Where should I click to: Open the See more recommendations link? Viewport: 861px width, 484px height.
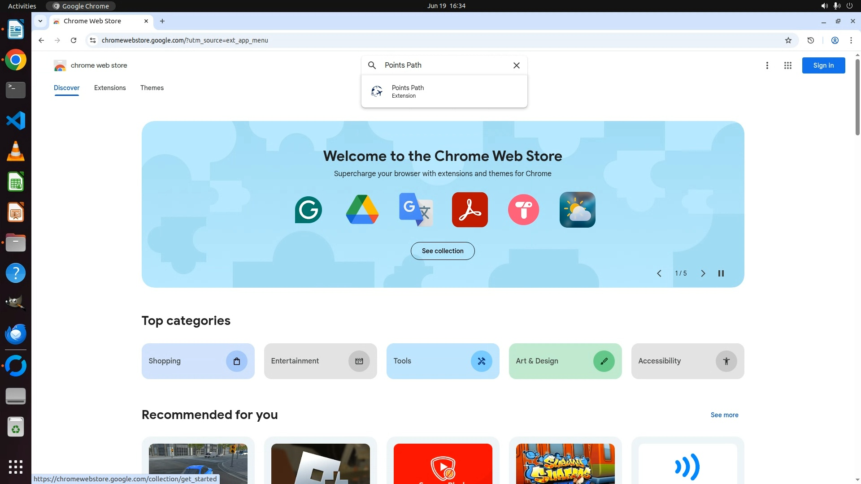point(724,415)
